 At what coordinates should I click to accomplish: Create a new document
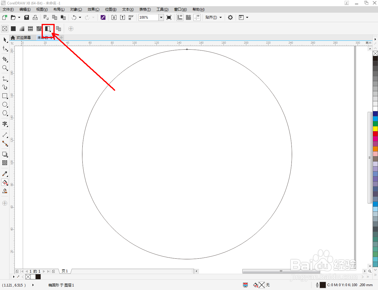pyautogui.click(x=5, y=17)
